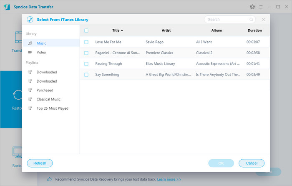The image size is (292, 186).
Task: Type in the Search input field
Action: pos(227,20)
